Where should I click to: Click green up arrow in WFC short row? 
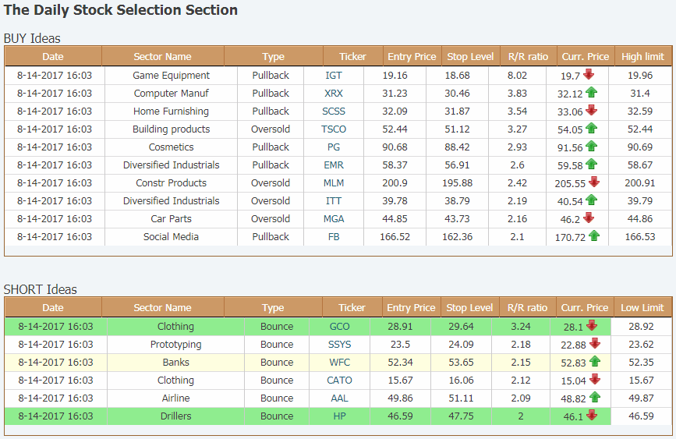[x=595, y=361]
